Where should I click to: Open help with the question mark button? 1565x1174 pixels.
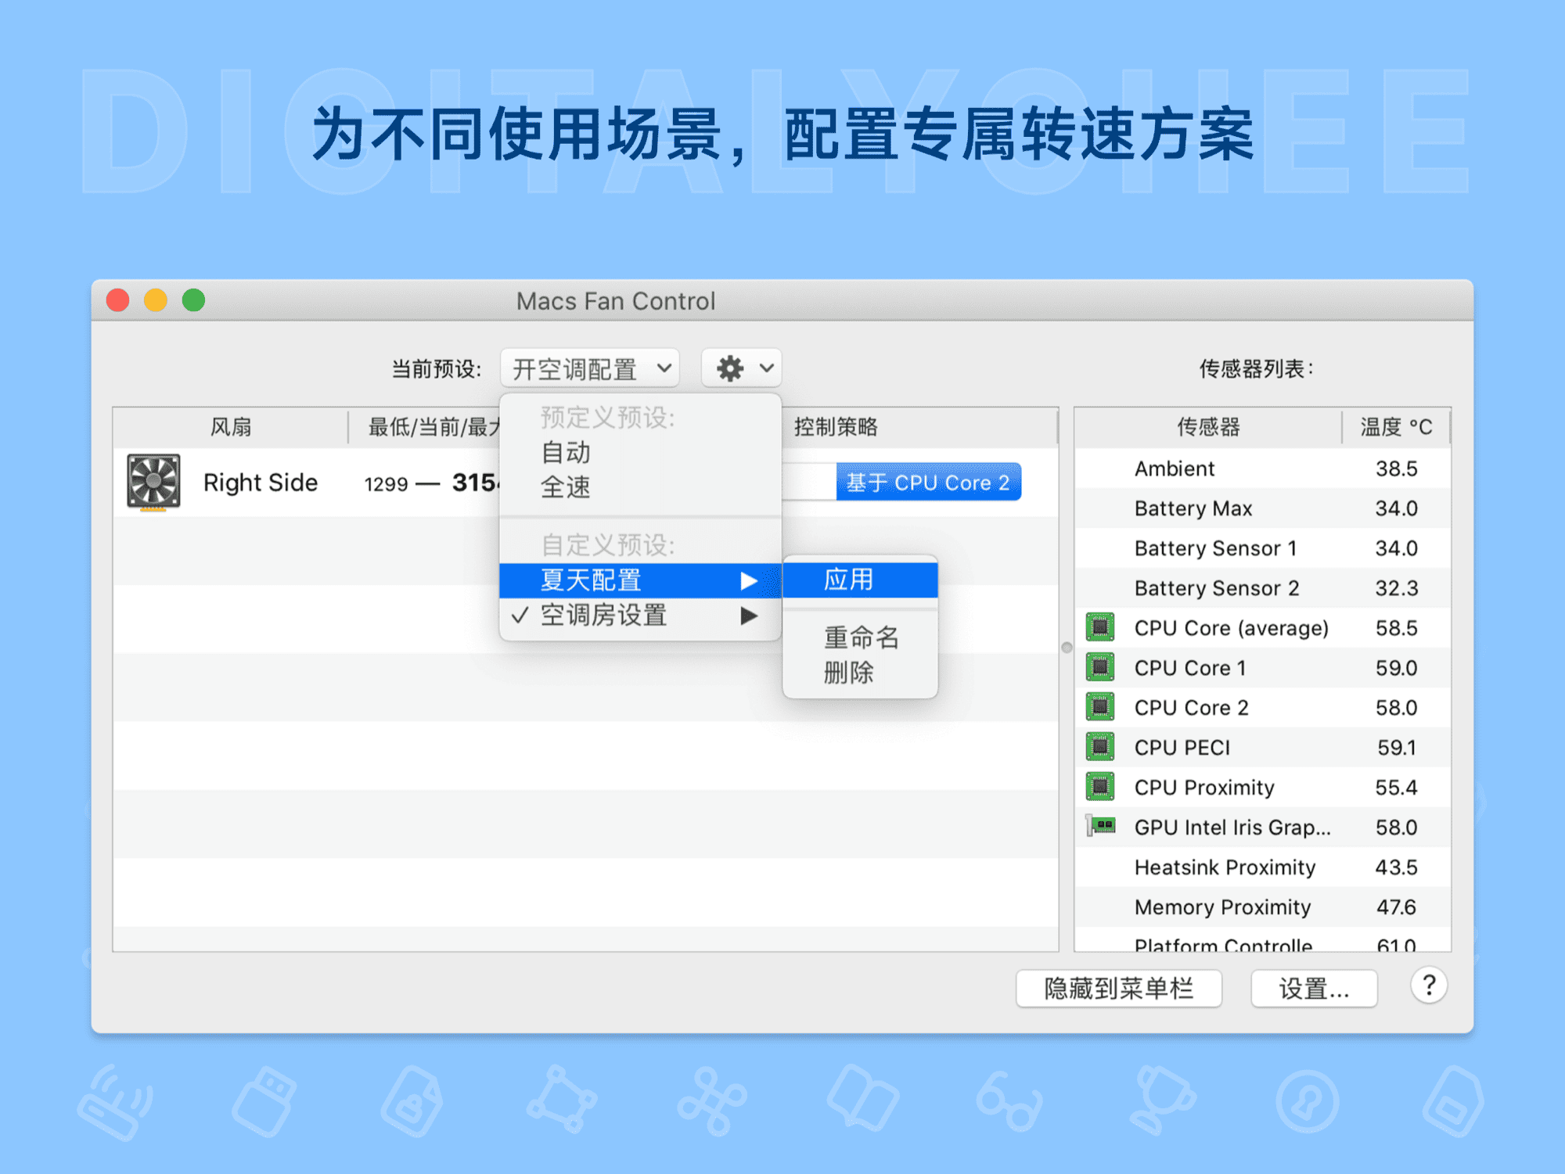pyautogui.click(x=1429, y=986)
